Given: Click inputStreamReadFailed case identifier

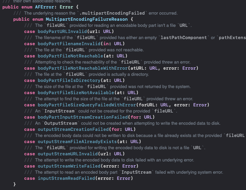Looking at the screenshot, I should tap(67, 178).
